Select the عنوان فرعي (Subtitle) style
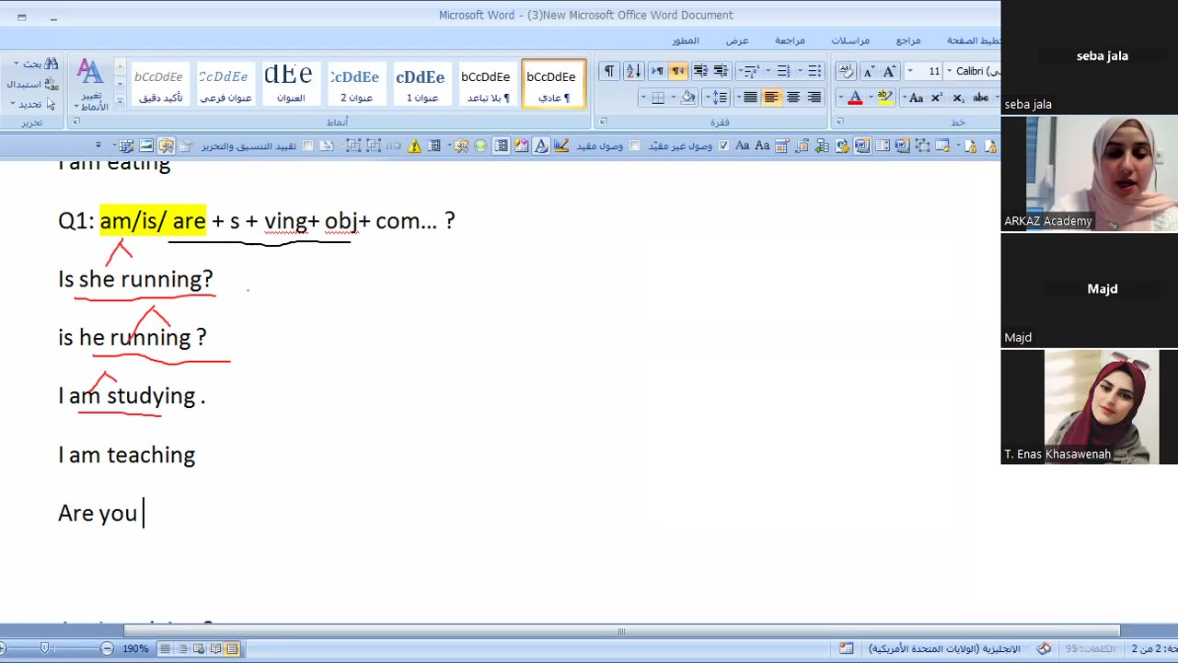 225,85
